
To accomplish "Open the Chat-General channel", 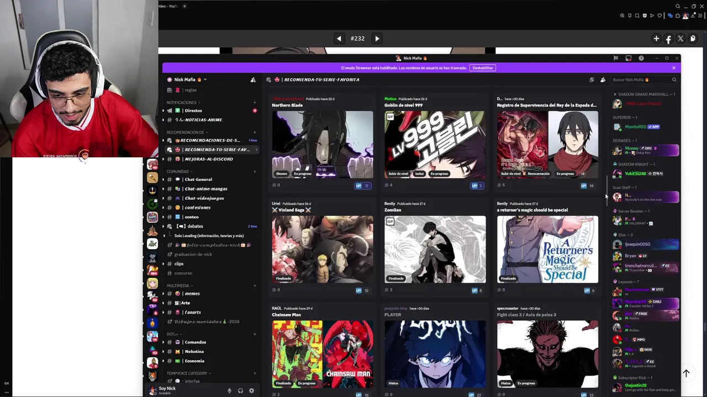I will (212, 179).
